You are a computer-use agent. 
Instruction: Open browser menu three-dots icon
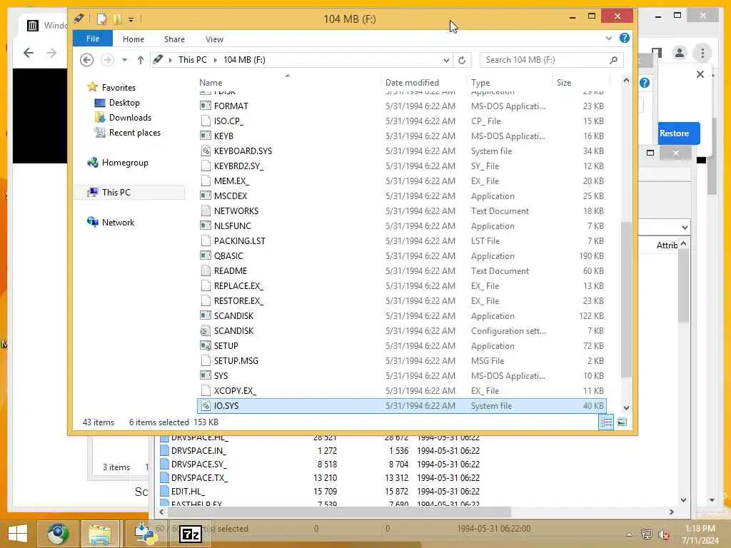(x=702, y=53)
